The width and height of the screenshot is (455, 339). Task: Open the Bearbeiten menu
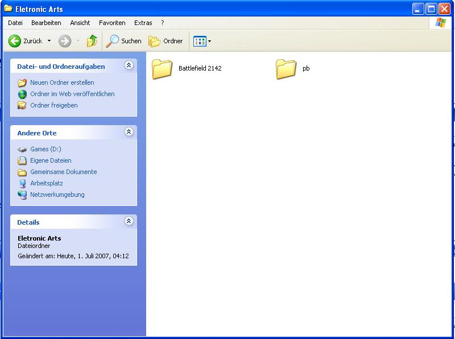click(x=46, y=23)
